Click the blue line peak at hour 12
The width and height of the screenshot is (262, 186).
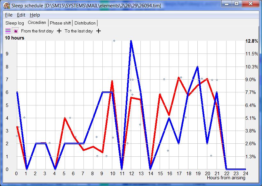131,41
